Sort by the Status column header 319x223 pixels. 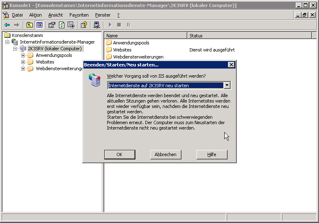tap(249, 36)
